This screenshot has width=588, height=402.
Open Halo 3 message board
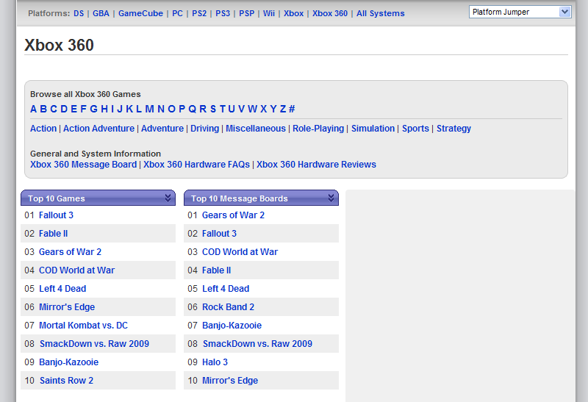pyautogui.click(x=215, y=362)
